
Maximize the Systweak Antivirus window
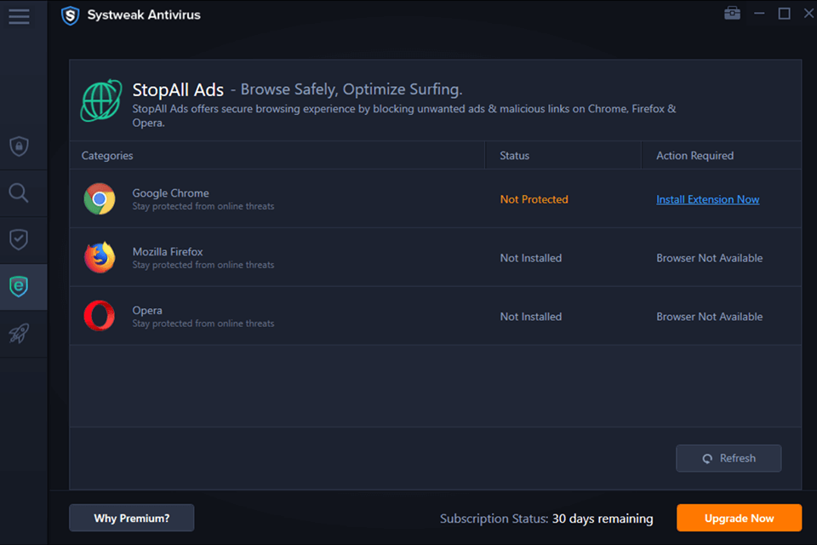coord(784,13)
